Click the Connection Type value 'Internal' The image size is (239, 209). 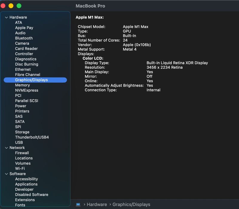pyautogui.click(x=154, y=90)
